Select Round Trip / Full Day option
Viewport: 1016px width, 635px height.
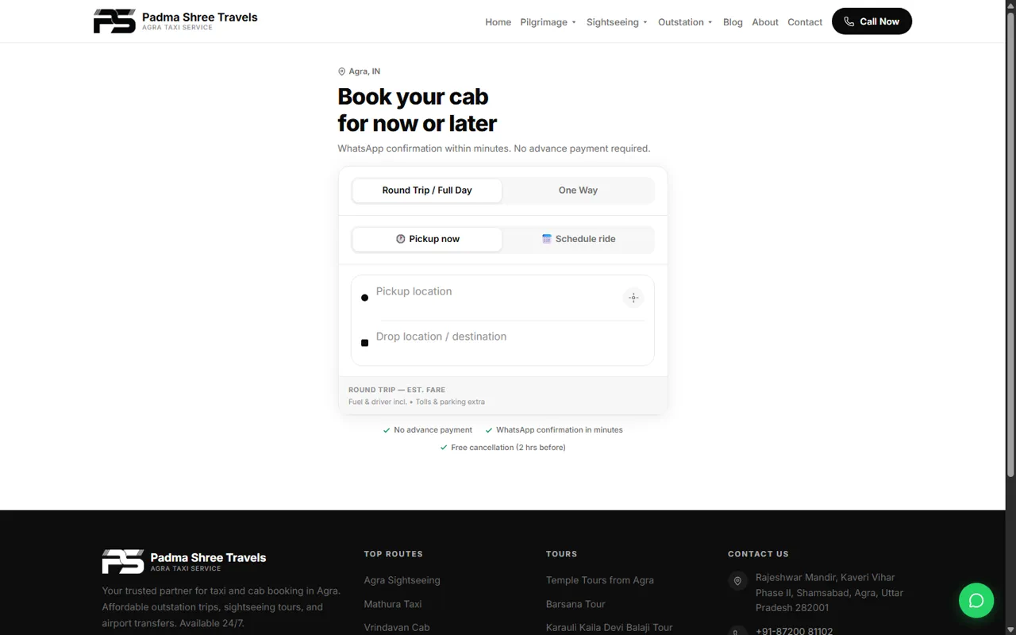tap(427, 190)
